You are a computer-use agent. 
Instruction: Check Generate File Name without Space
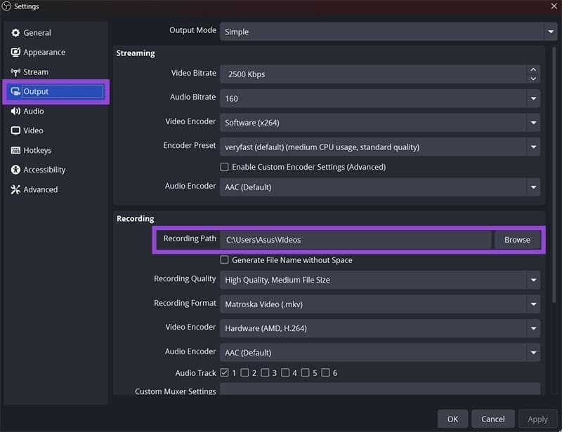(x=224, y=259)
